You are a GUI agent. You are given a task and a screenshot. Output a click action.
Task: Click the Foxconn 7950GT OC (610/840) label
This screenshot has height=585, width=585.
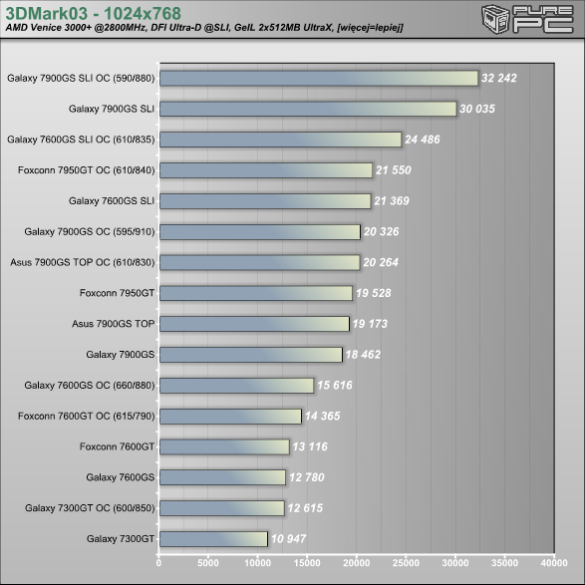pos(86,170)
